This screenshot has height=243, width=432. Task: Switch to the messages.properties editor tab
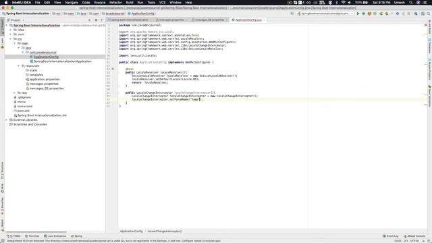pyautogui.click(x=171, y=20)
